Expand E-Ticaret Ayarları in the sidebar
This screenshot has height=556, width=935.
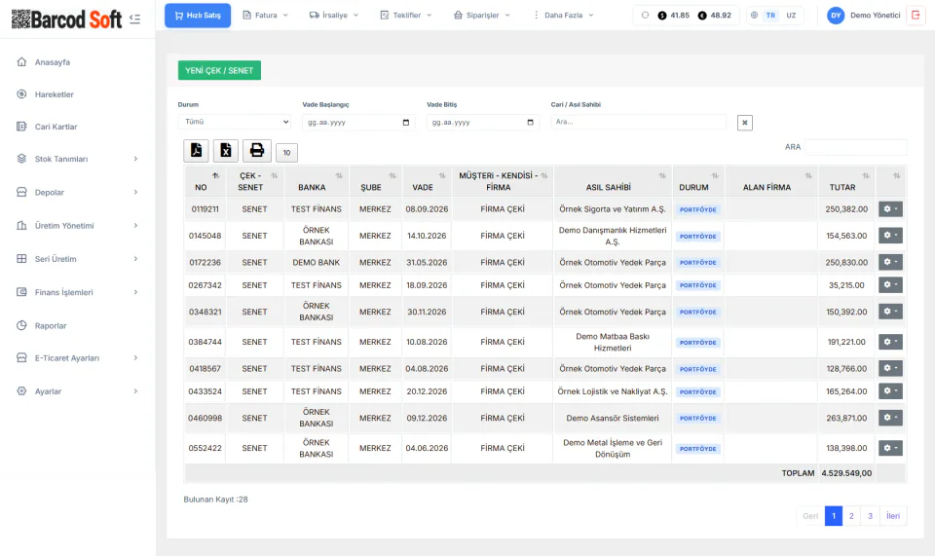coord(78,358)
